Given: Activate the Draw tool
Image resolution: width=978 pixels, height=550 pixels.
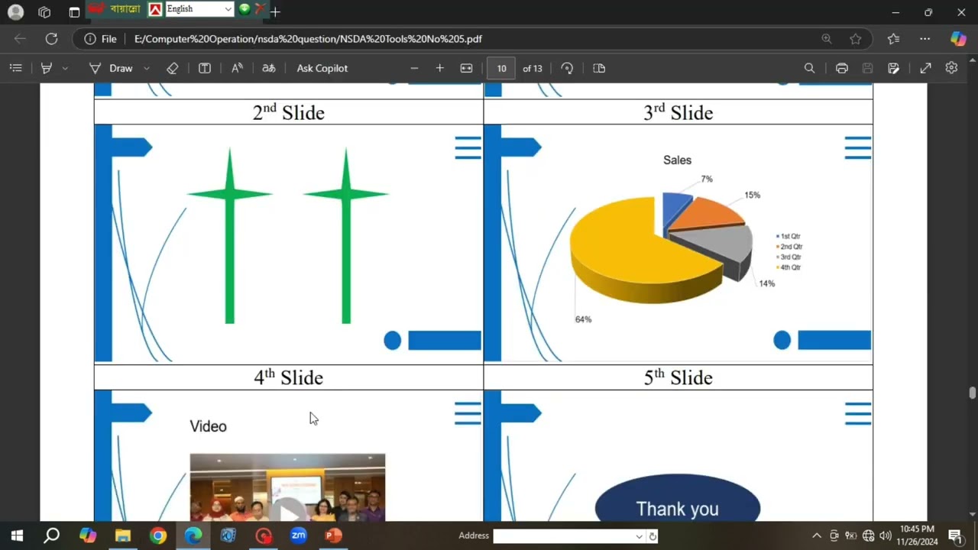Looking at the screenshot, I should click(112, 68).
